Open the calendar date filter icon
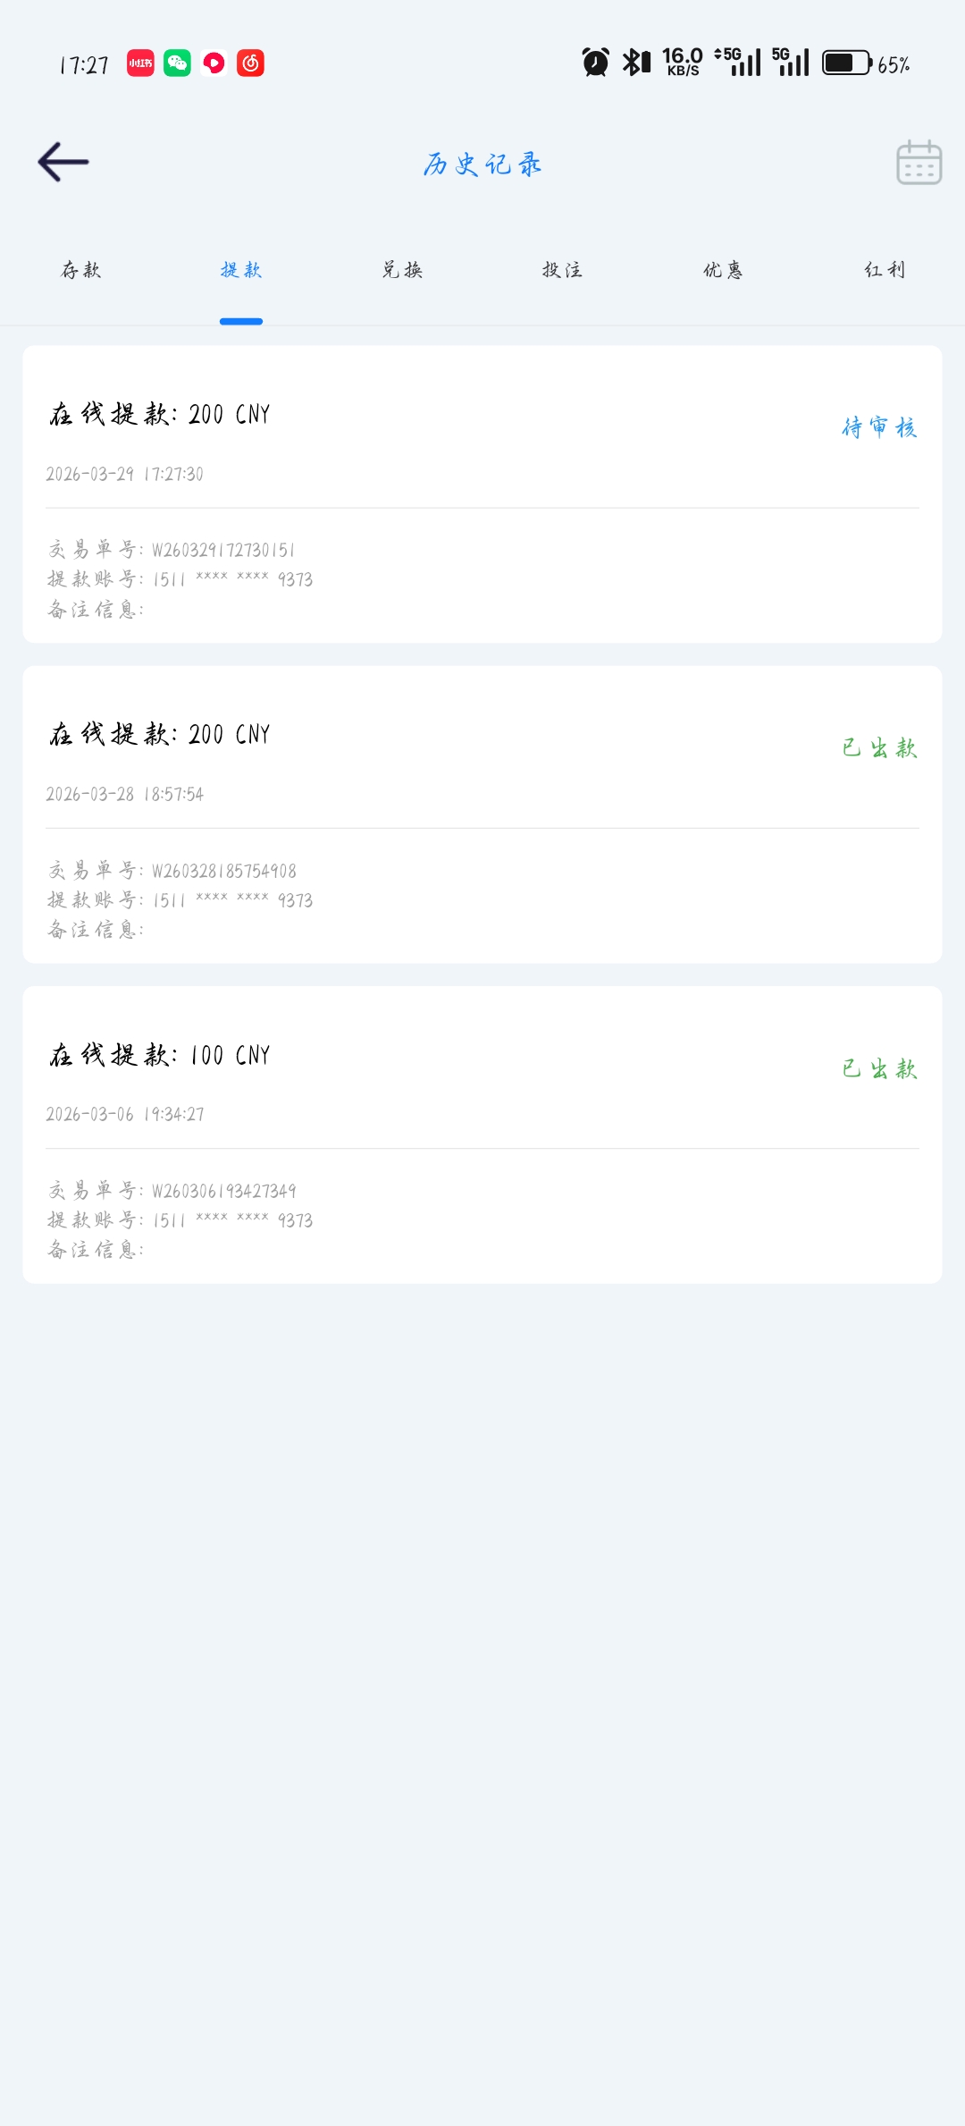This screenshot has width=965, height=2126. point(919,163)
